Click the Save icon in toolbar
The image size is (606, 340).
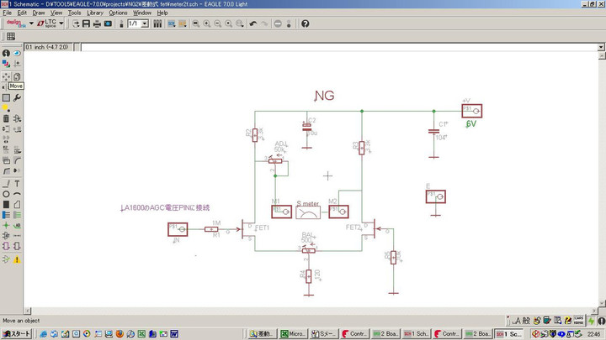pos(84,24)
